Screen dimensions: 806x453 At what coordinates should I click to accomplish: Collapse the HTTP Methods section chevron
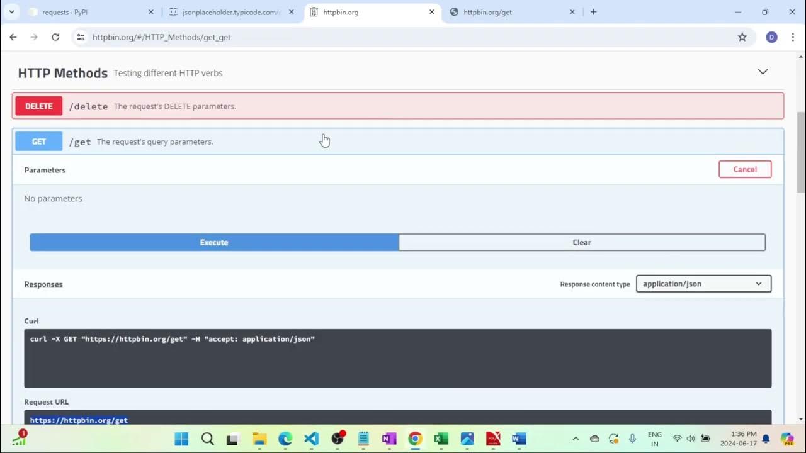pyautogui.click(x=763, y=72)
